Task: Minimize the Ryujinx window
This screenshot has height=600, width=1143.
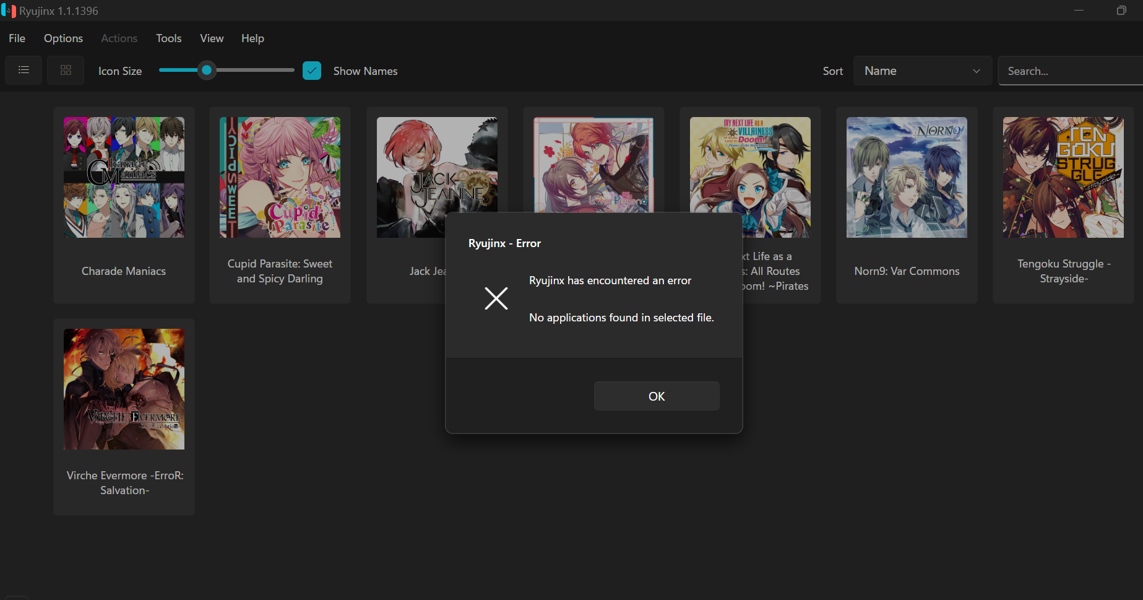Action: 1079,11
